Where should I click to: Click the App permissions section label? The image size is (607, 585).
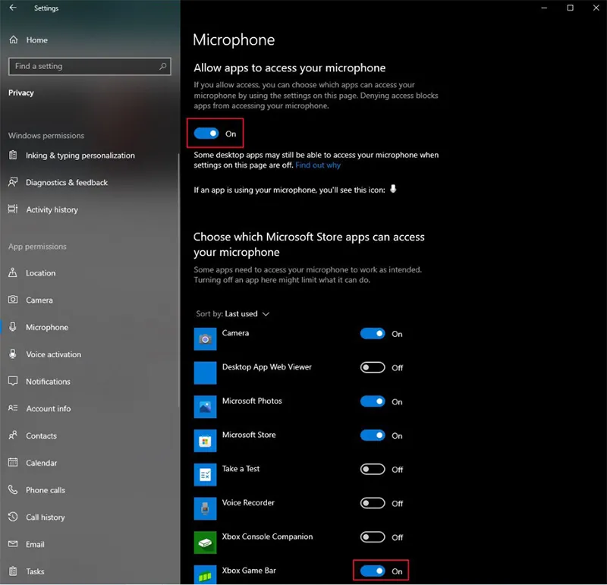point(37,247)
